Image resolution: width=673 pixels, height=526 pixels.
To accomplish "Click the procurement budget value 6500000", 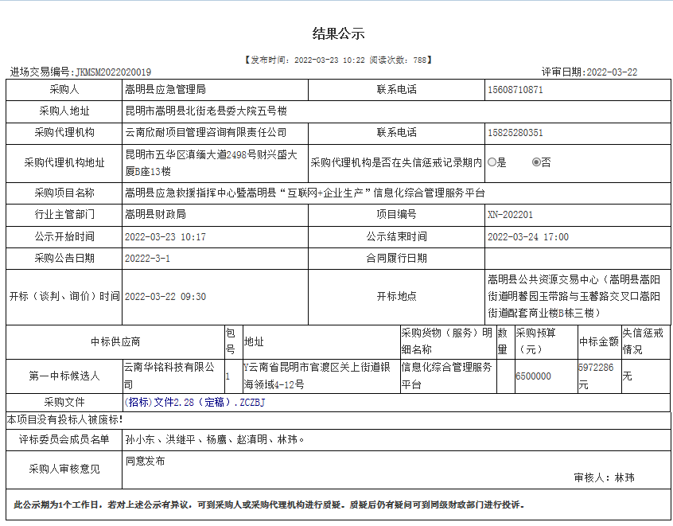I will click(533, 376).
